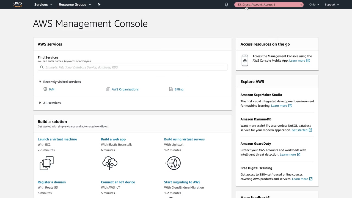Screen dimensions: 352x198
Task: Click the search magnifier icon in Find Services
Action: (x=42, y=67)
